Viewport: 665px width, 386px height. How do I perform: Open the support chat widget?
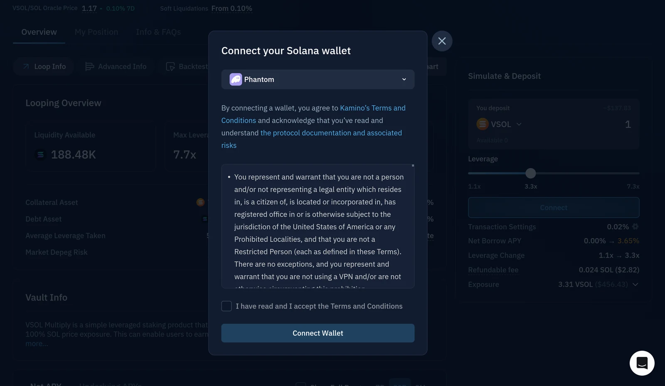click(642, 363)
